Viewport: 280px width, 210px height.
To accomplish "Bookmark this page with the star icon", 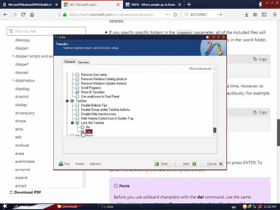I will tap(175, 14).
